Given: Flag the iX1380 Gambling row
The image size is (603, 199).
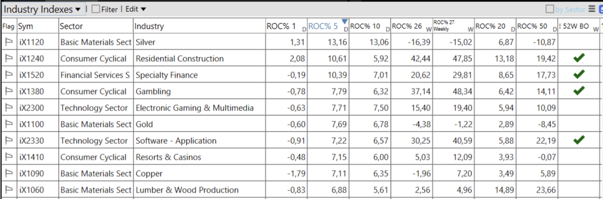Looking at the screenshot, I should (8, 91).
